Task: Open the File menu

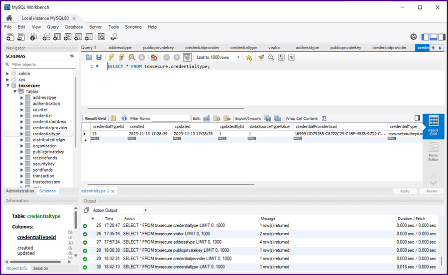Action: 8,27
